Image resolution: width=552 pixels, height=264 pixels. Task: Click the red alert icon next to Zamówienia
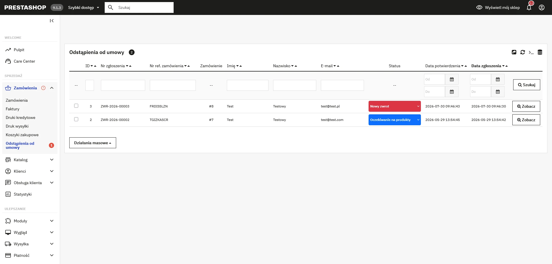tap(43, 88)
